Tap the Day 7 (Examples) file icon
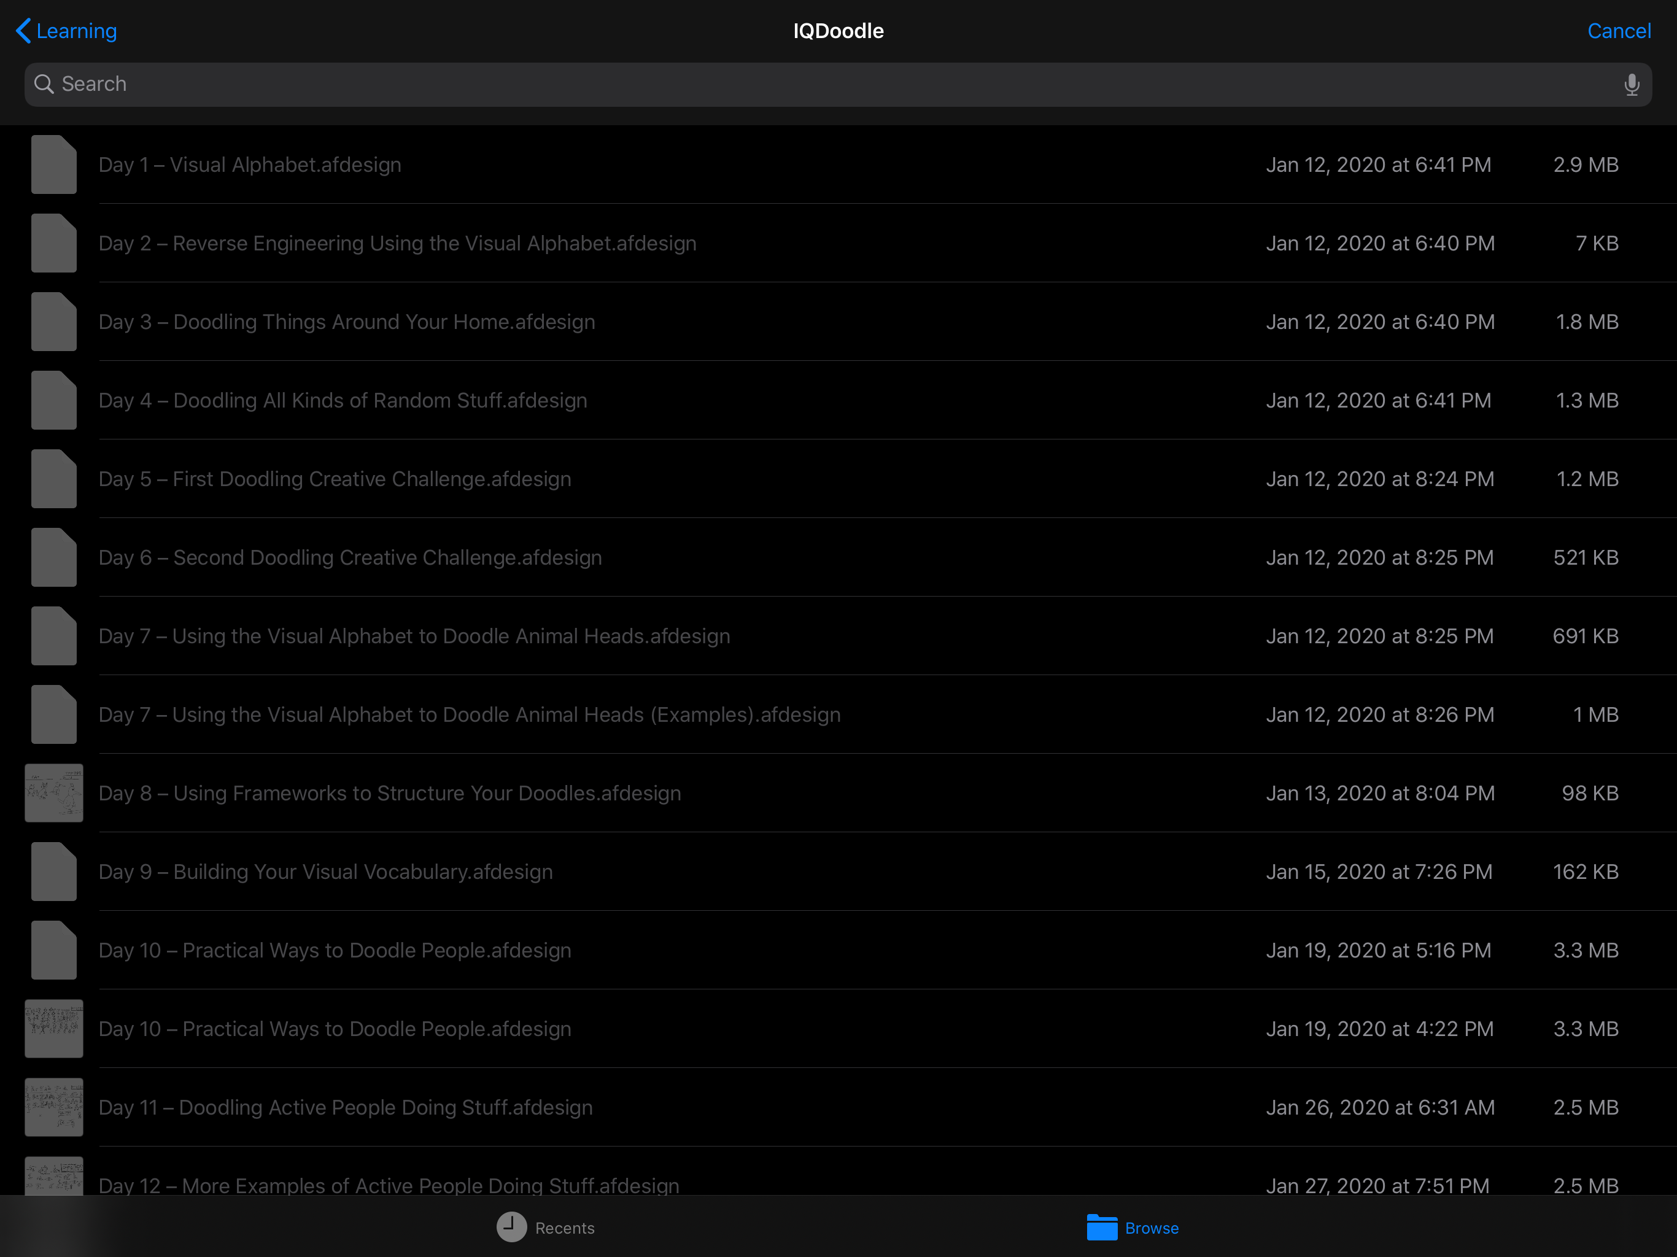 (54, 715)
